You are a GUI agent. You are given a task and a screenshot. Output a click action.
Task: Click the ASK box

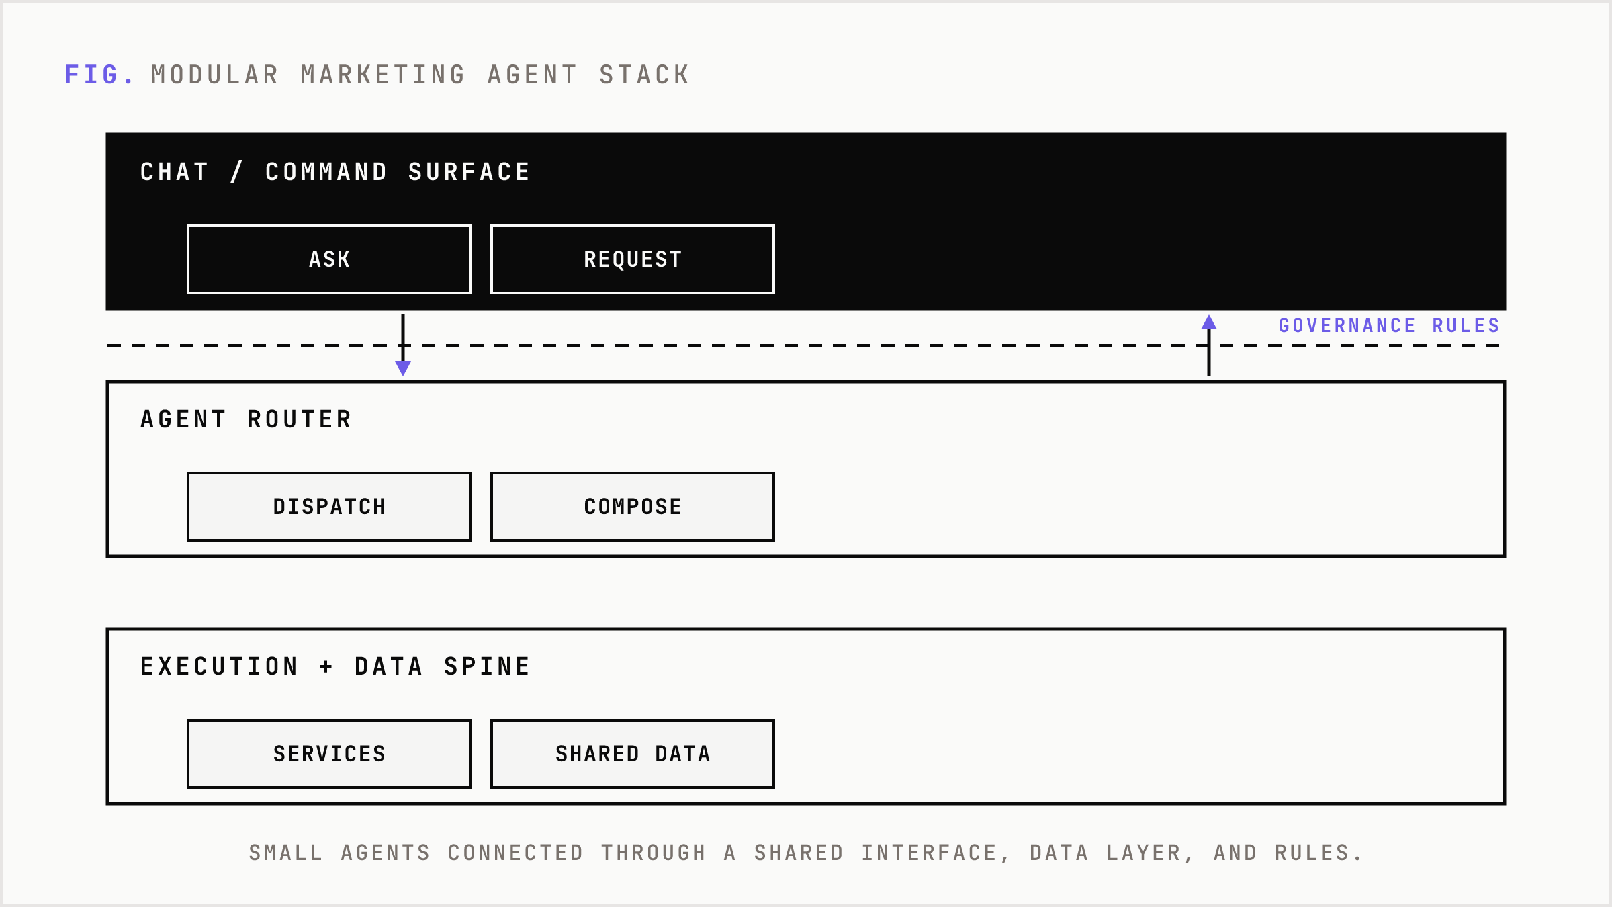(329, 259)
